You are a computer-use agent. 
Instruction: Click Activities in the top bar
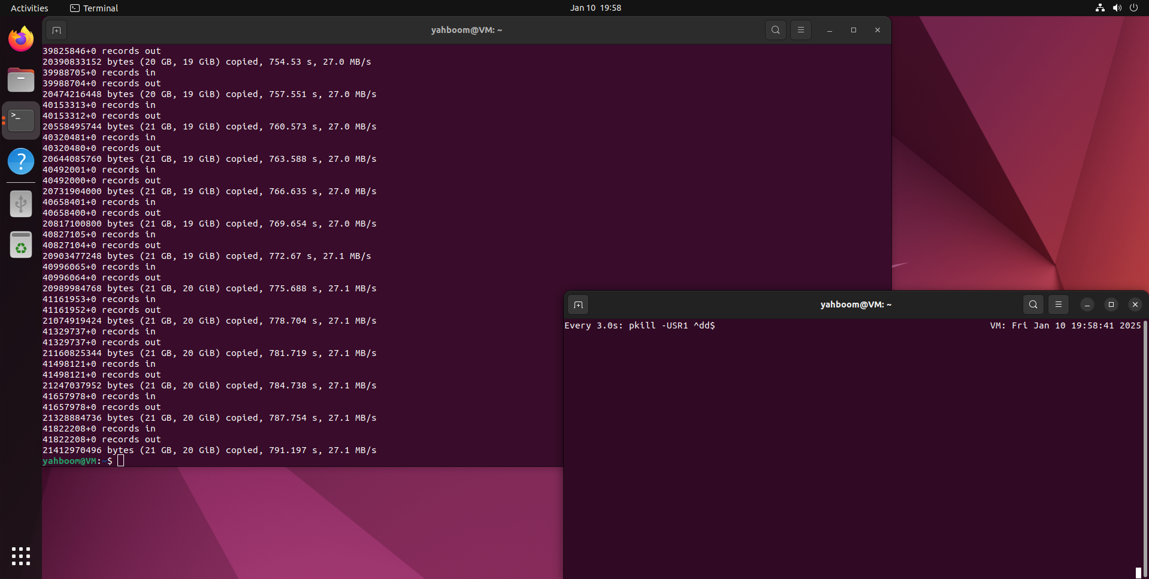pyautogui.click(x=29, y=8)
